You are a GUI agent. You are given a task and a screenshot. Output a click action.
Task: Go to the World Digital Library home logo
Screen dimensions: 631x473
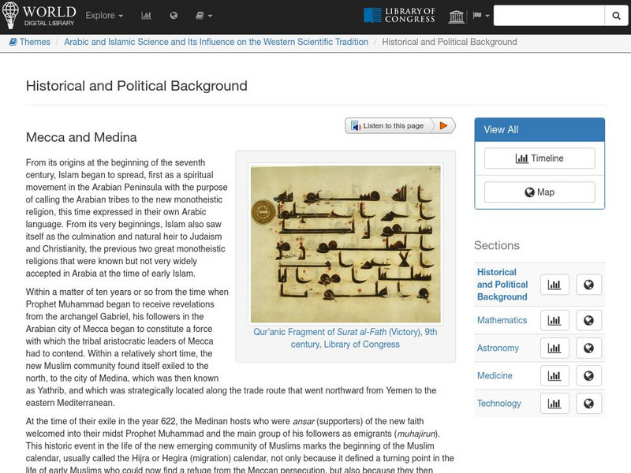39,16
